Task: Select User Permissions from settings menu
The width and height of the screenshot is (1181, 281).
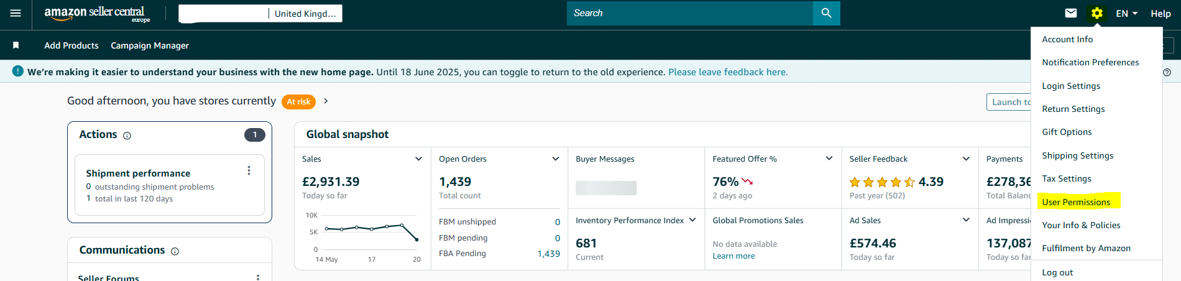Action: (x=1076, y=202)
